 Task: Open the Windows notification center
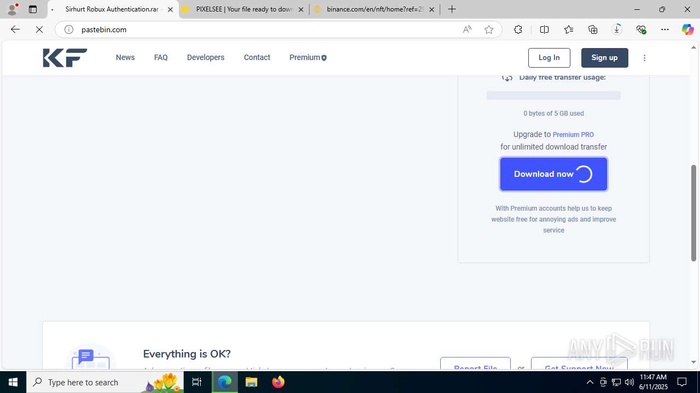point(682,382)
